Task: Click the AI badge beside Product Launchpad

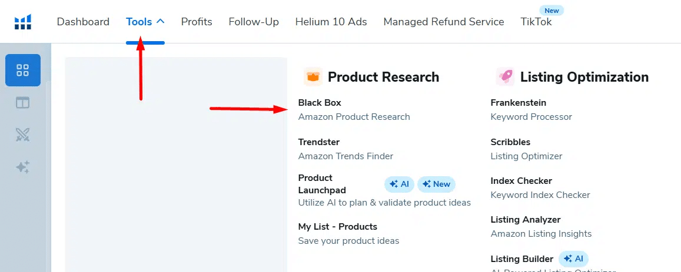Action: 400,184
